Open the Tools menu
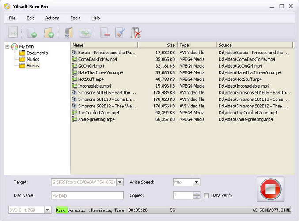The width and height of the screenshot is (299, 221). point(76,18)
